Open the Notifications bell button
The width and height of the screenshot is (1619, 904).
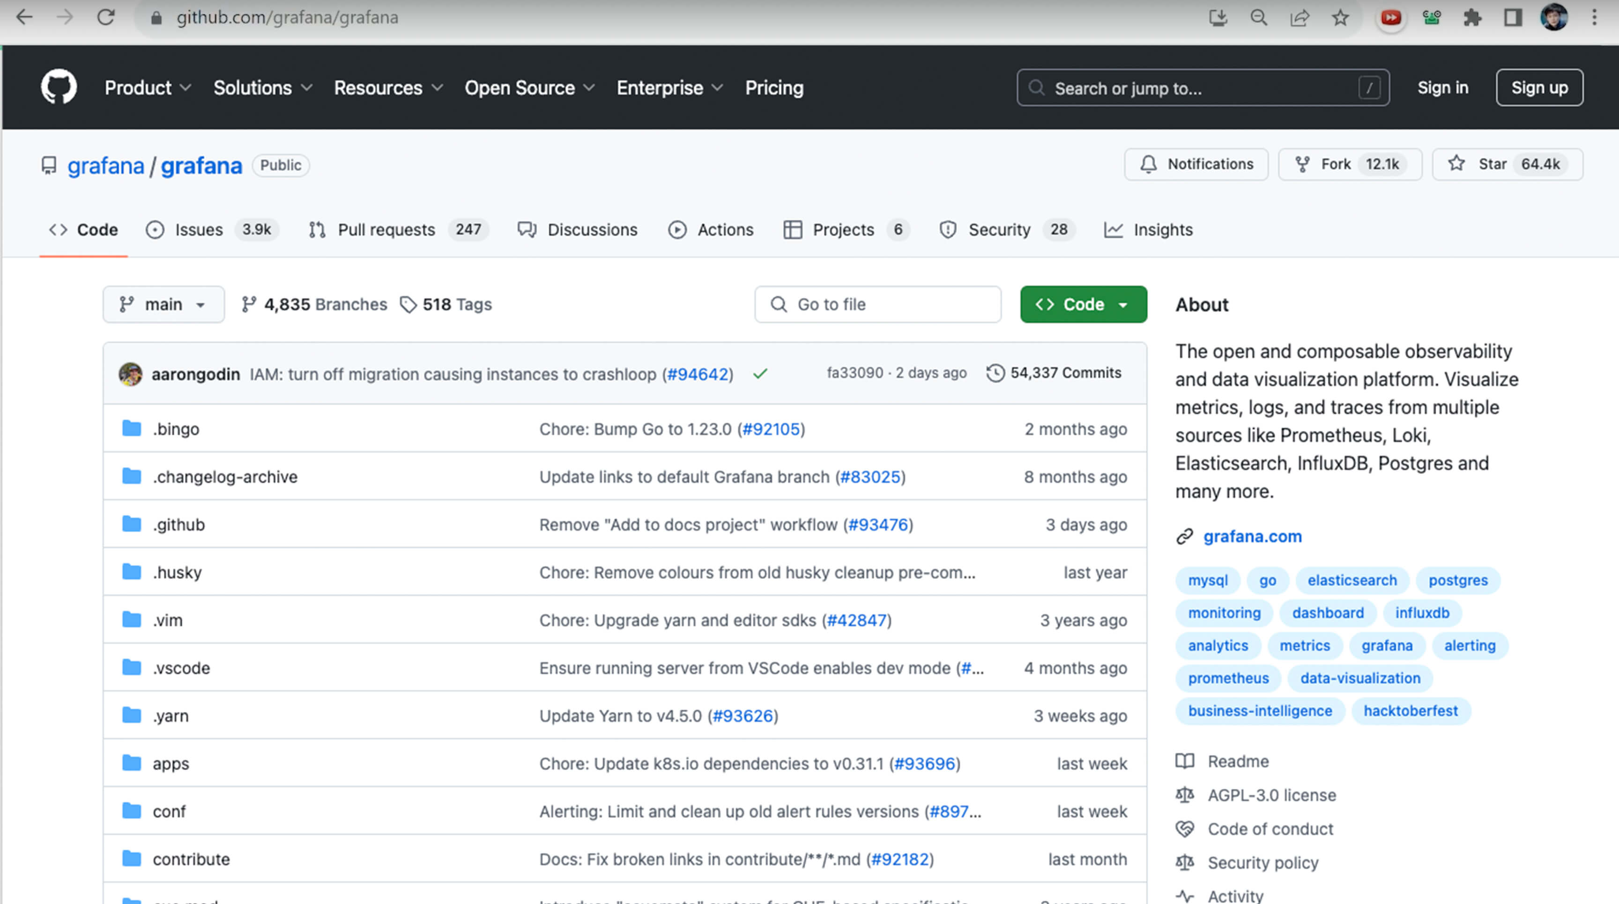click(1196, 164)
